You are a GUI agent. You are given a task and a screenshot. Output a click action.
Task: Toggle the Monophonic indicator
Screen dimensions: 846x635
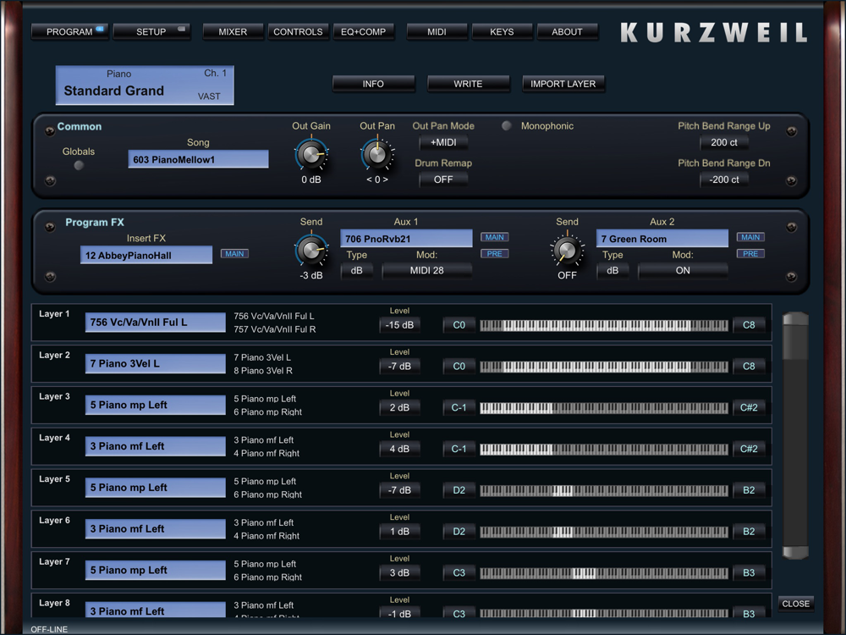[506, 126]
